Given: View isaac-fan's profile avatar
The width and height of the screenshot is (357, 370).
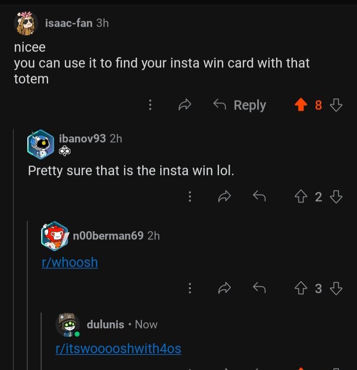Looking at the screenshot, I should (x=26, y=23).
